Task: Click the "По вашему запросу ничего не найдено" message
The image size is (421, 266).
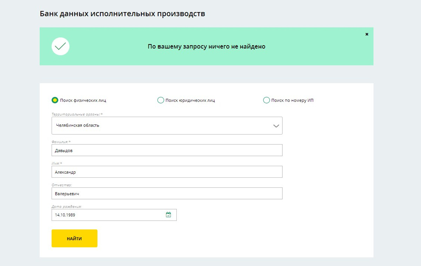Action: (x=206, y=46)
